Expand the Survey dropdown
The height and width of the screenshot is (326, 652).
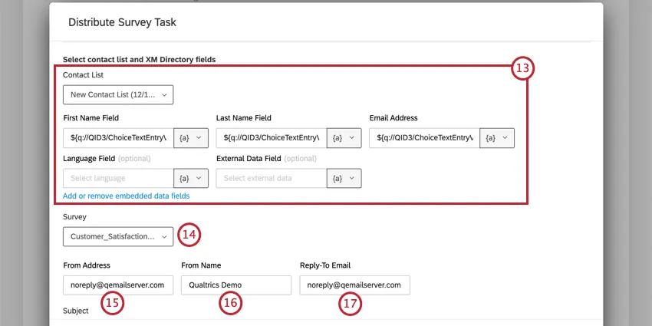(118, 236)
